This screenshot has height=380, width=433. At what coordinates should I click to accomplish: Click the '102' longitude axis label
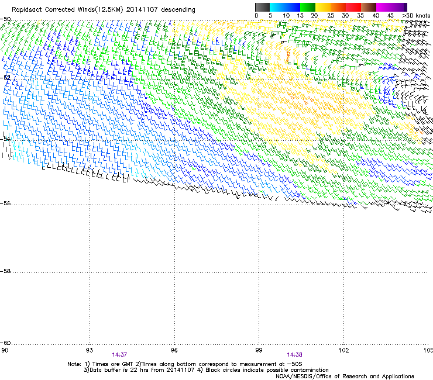tap(343, 350)
